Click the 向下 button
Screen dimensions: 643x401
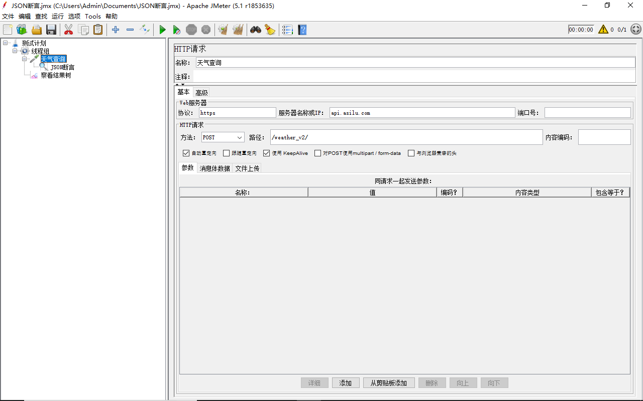(494, 383)
